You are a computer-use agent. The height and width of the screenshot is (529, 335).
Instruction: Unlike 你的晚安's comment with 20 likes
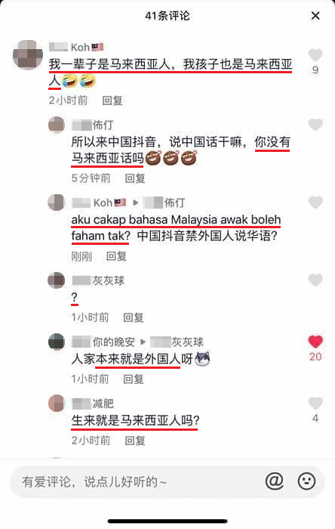(x=315, y=342)
